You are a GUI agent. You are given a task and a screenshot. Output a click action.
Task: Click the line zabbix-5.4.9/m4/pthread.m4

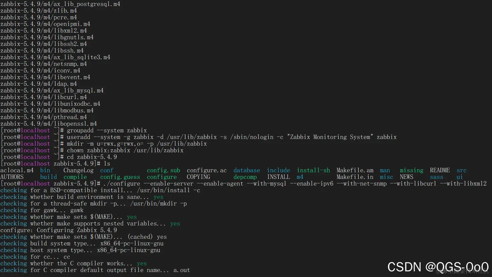44,117
